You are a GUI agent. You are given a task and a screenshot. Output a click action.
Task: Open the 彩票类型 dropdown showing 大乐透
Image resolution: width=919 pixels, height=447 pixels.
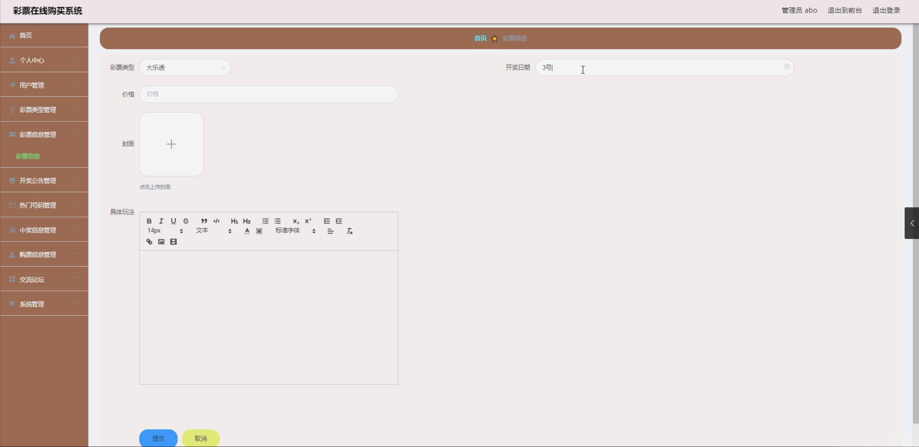185,68
